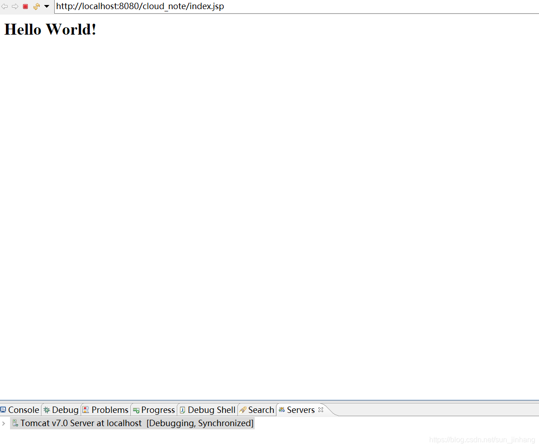Select Tomcat v7.0 Server at localhost row
Viewport: 539px width, 448px height.
[132, 423]
